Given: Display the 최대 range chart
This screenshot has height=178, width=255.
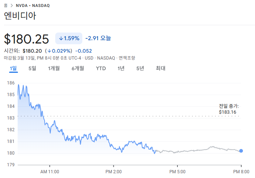Looking at the screenshot, I should tap(161, 68).
